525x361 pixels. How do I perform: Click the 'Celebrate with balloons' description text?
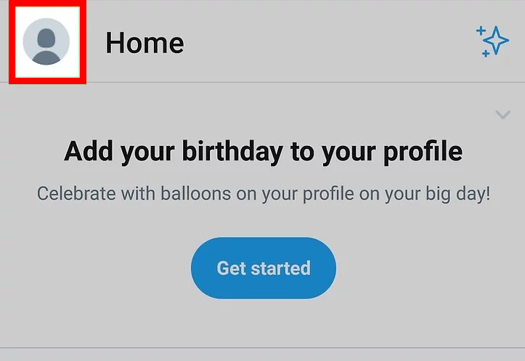click(x=263, y=194)
